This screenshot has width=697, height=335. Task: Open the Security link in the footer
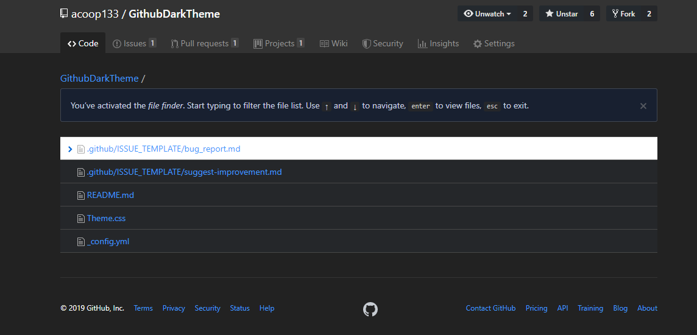click(x=208, y=308)
